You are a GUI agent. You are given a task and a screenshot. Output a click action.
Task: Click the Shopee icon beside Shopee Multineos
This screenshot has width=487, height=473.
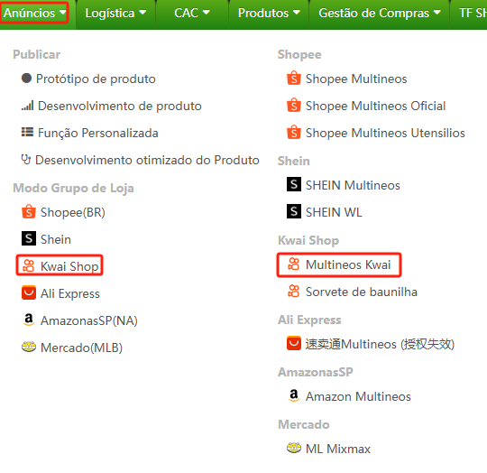(294, 79)
